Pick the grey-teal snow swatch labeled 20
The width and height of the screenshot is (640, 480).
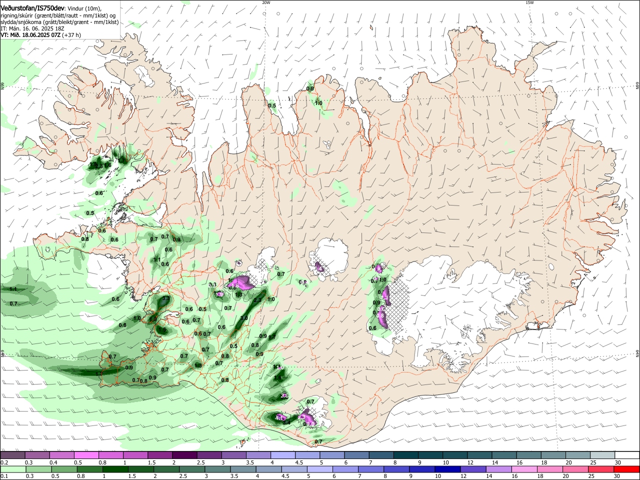point(578,455)
